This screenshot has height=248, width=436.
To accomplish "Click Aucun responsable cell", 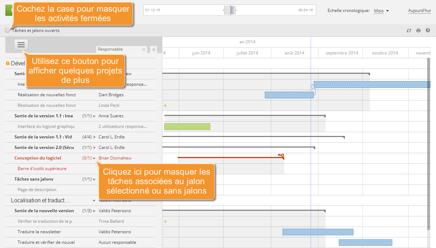I will (x=117, y=242).
